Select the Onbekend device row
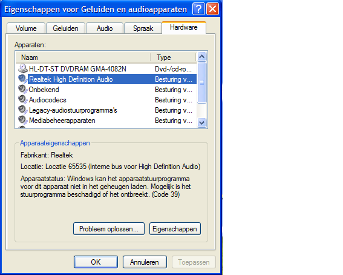 tap(106, 89)
